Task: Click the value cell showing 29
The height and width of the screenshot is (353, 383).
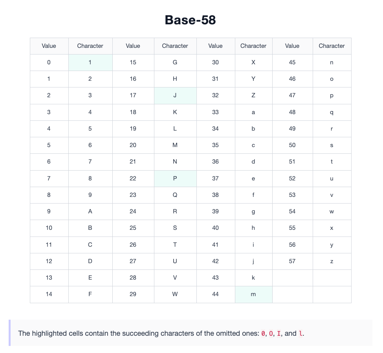Action: [x=133, y=295]
